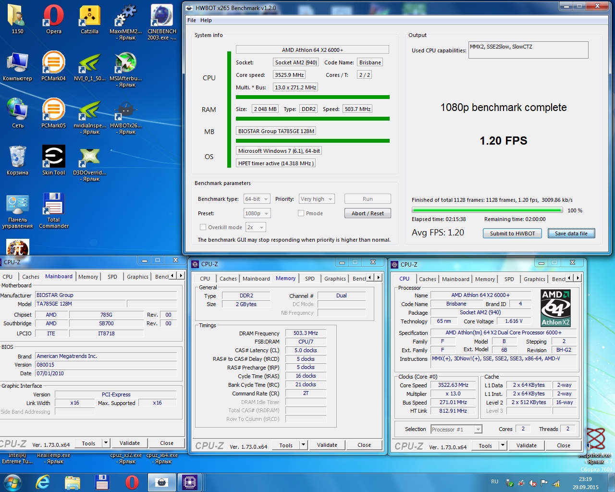Expand Tools dropdown arrow in Memory CPU-Z

point(303,445)
